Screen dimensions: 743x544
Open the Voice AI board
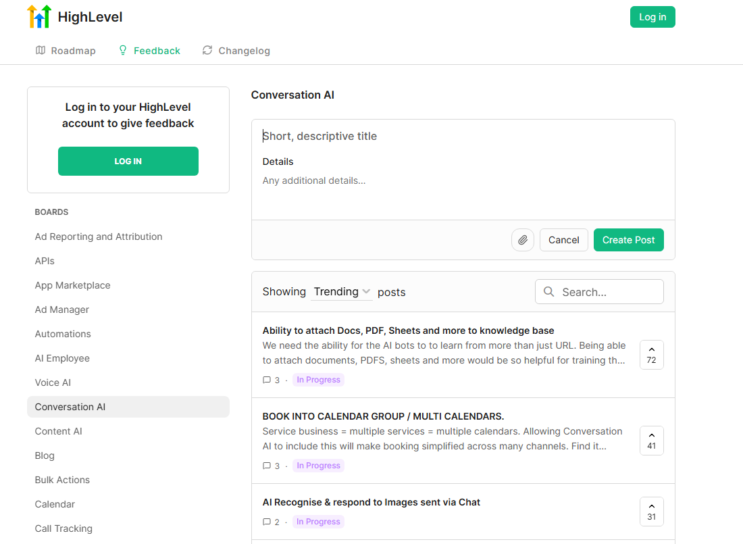[53, 382]
